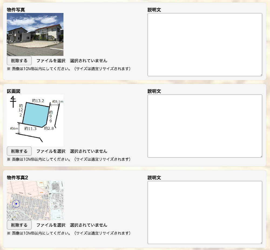Select the 物件写真2 heading text

tap(18, 177)
